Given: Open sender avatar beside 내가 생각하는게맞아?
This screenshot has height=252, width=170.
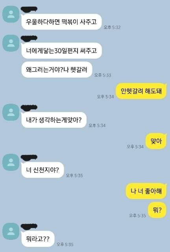Looking at the screenshot, I should pyautogui.click(x=11, y=112).
